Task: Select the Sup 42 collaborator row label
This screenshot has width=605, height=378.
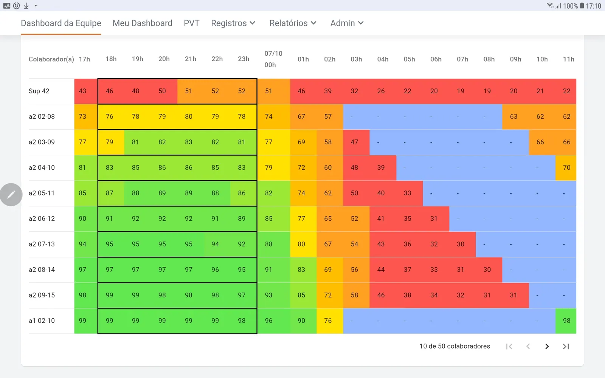Action: point(39,91)
